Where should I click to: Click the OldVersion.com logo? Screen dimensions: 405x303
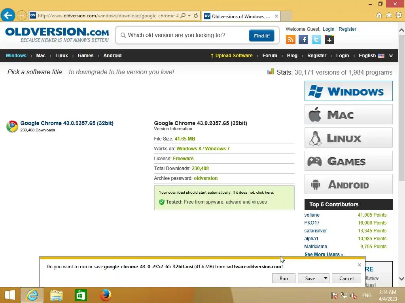pyautogui.click(x=57, y=35)
